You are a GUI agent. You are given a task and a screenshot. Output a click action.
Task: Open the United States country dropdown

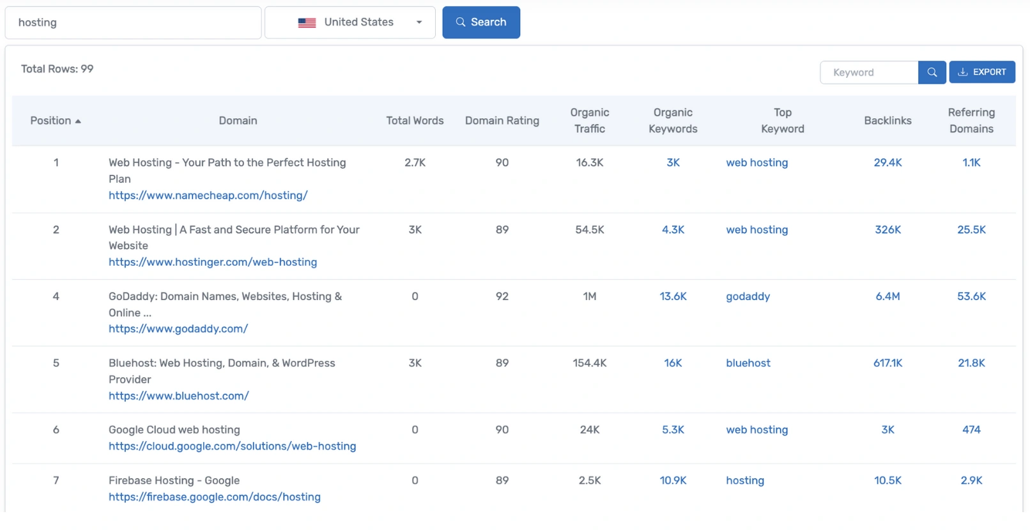[x=350, y=22]
